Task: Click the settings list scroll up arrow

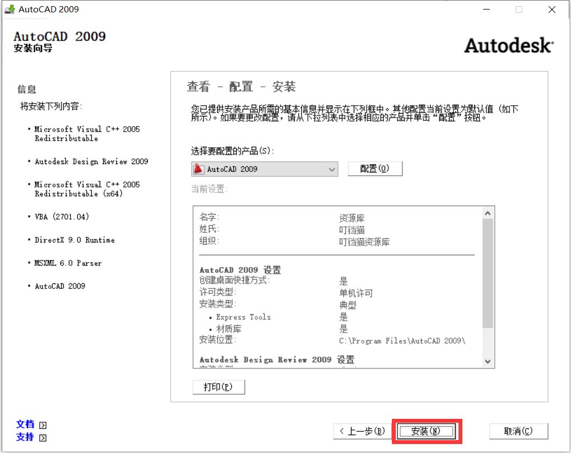Action: coord(488,213)
